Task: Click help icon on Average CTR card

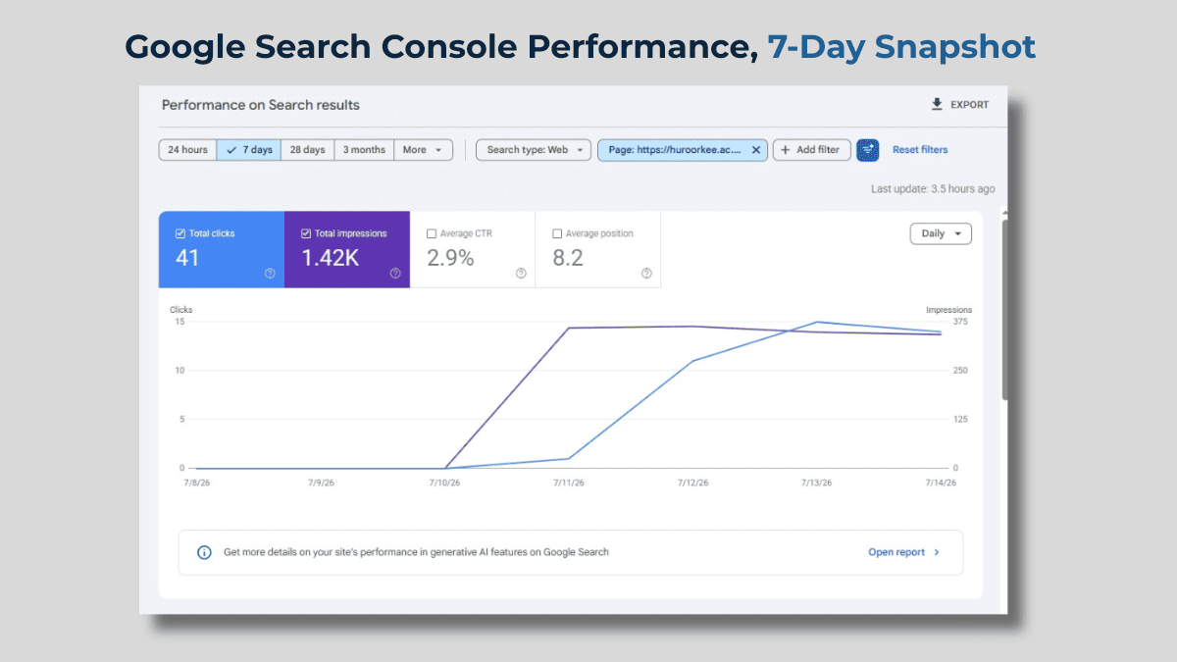Action: [521, 274]
